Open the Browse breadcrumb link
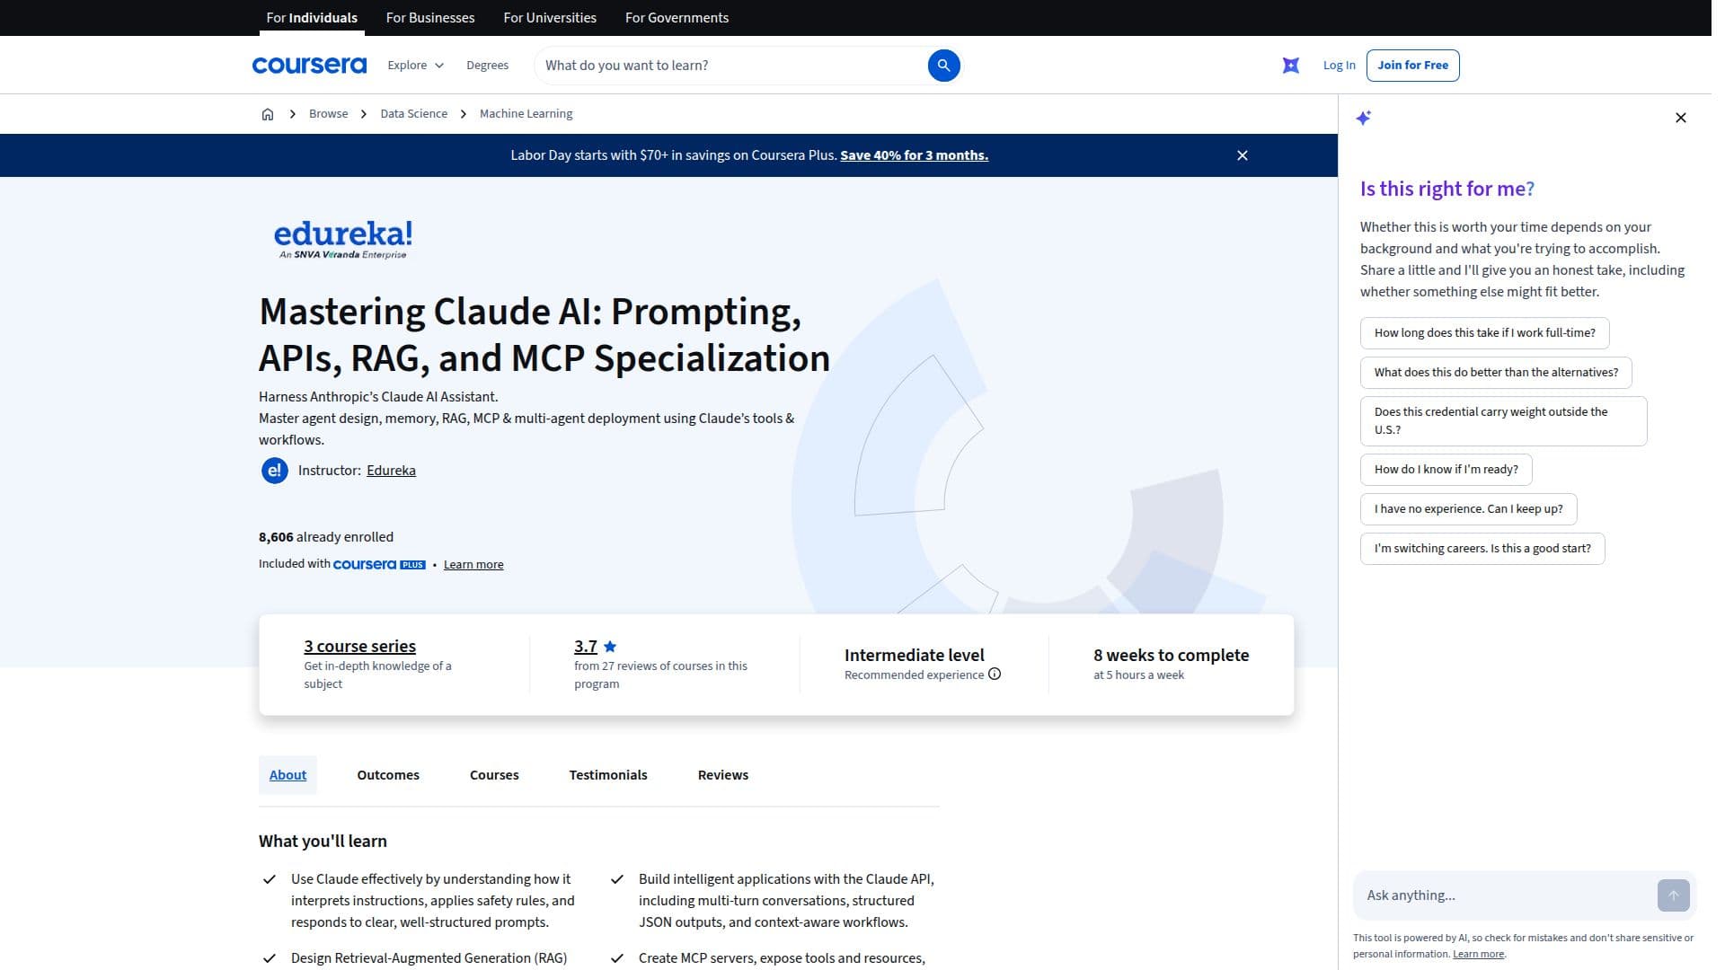1725x970 pixels. tap(328, 114)
